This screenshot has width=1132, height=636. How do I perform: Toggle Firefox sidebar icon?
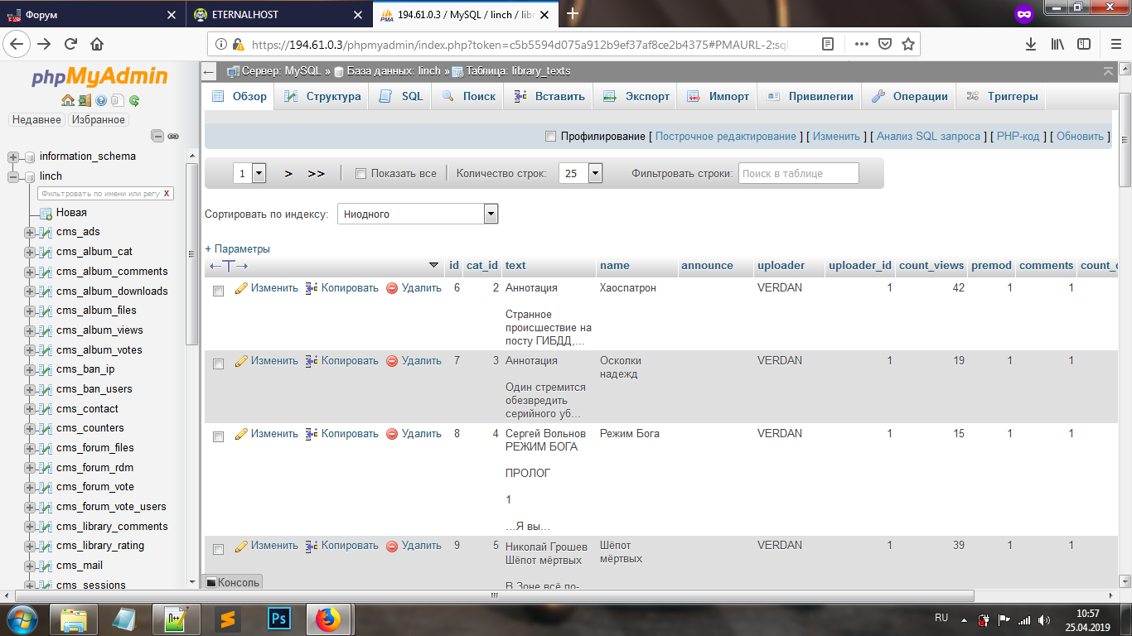(1083, 44)
